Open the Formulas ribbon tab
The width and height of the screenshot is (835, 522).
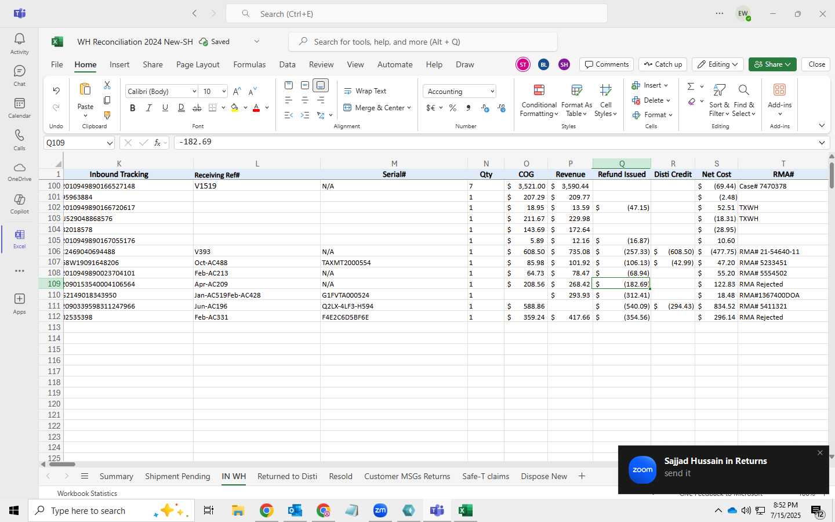point(249,64)
